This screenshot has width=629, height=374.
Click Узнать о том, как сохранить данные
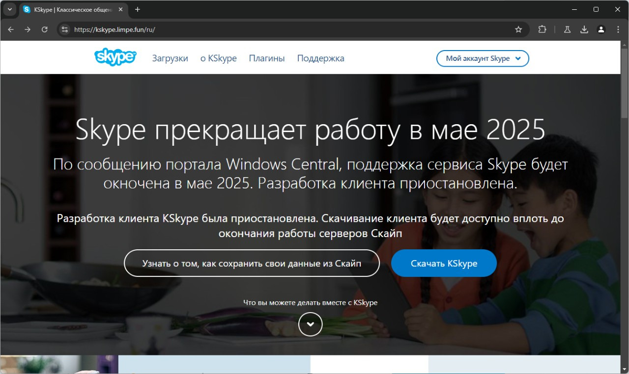pyautogui.click(x=252, y=264)
